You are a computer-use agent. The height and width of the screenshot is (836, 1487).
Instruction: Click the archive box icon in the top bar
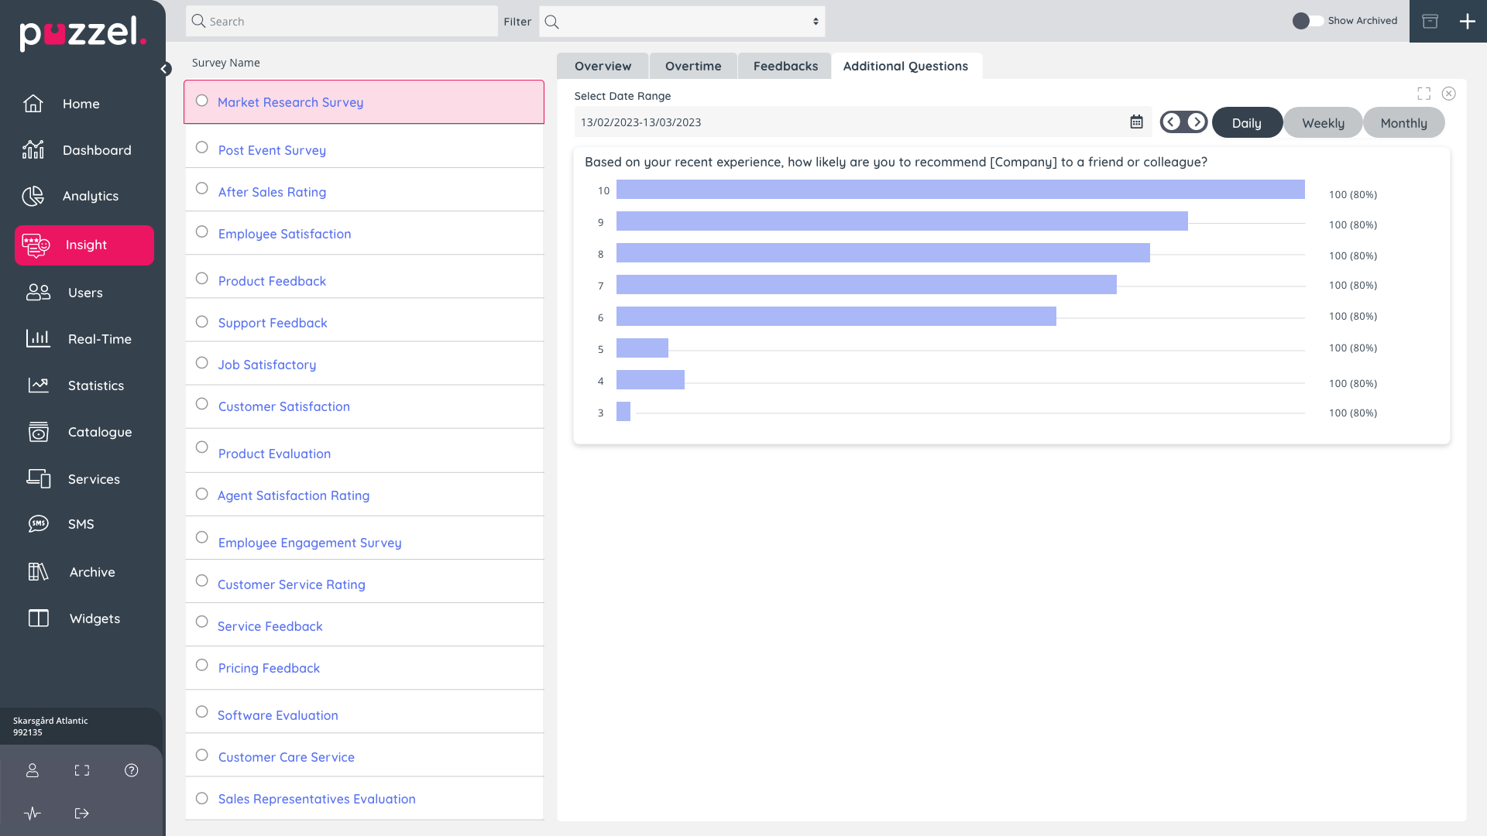click(x=1430, y=22)
